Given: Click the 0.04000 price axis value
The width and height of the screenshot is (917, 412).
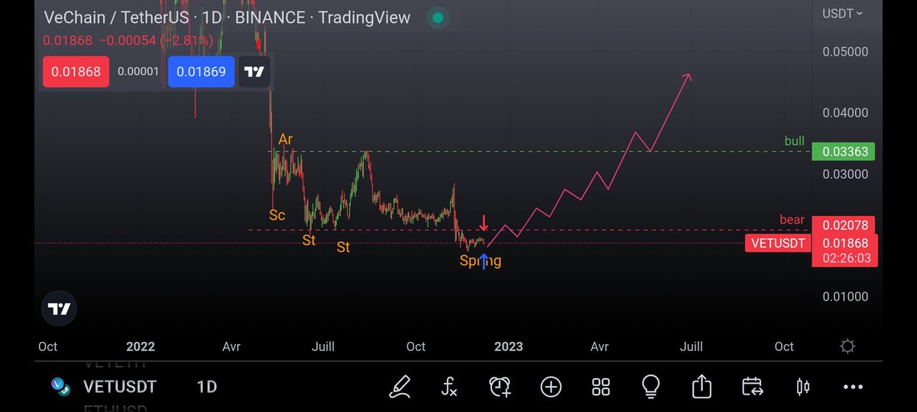Looking at the screenshot, I should tap(845, 113).
